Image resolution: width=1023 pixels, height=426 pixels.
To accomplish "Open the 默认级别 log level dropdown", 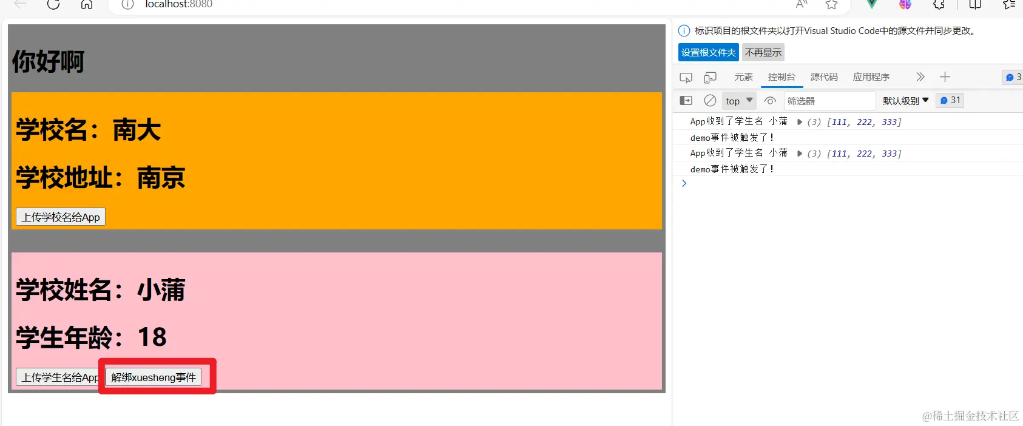I will (x=905, y=101).
